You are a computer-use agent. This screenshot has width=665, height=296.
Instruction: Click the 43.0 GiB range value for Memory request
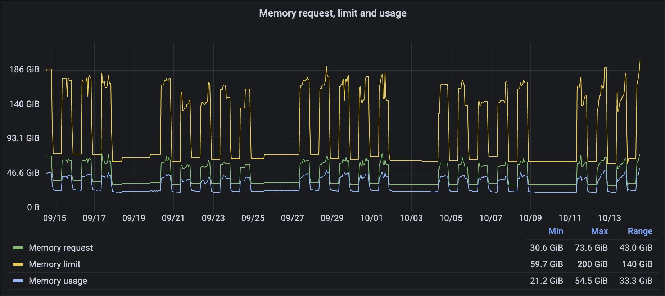(635, 248)
